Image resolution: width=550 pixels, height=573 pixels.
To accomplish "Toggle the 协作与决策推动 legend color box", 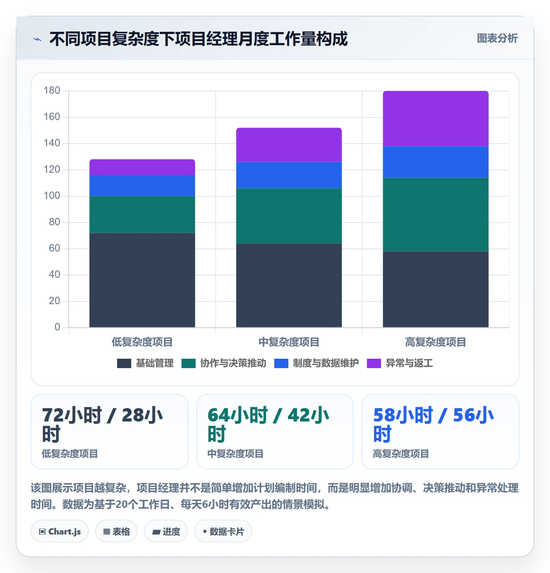I will pyautogui.click(x=189, y=363).
